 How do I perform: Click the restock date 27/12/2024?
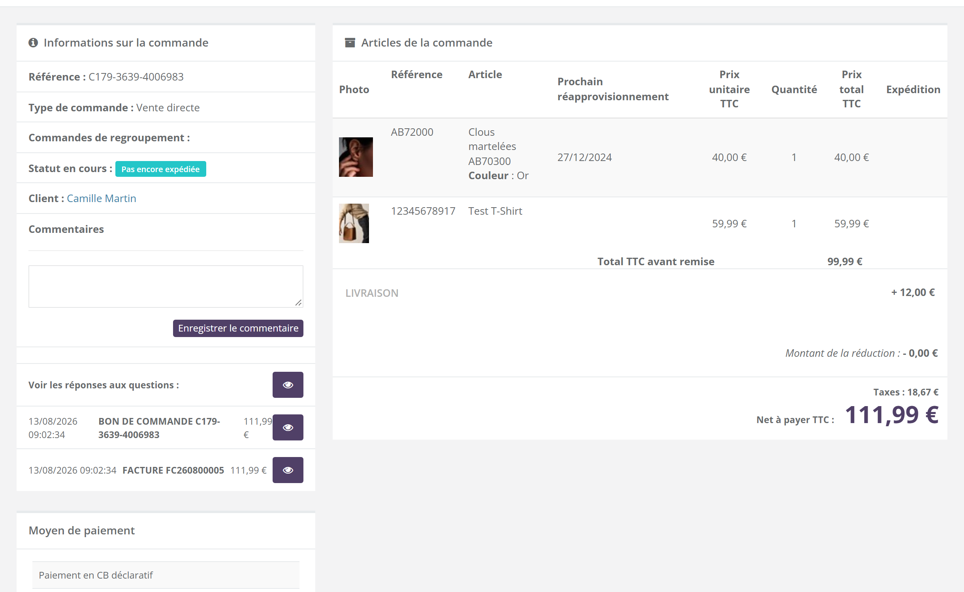coord(585,157)
